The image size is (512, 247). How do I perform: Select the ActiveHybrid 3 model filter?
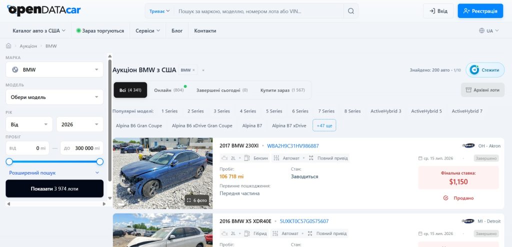[386, 111]
